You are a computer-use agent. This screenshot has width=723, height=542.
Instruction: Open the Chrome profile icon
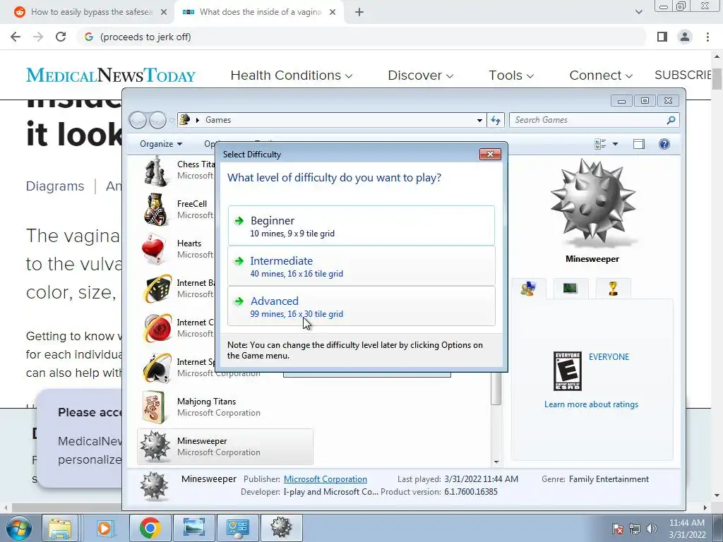tap(685, 37)
